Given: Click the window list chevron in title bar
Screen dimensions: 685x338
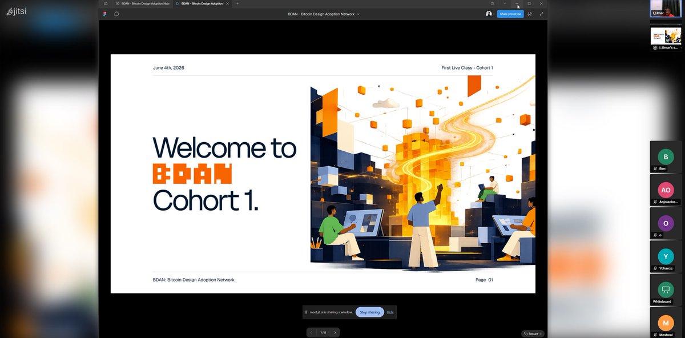Looking at the screenshot, I should click(505, 3).
